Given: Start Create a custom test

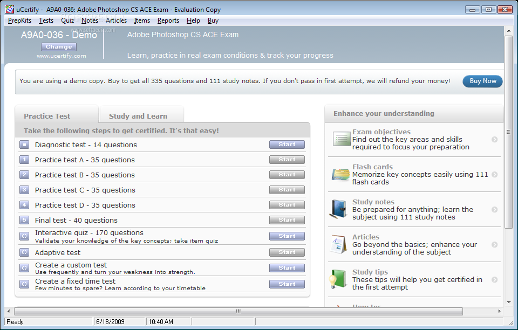Looking at the screenshot, I should pyautogui.click(x=287, y=268).
